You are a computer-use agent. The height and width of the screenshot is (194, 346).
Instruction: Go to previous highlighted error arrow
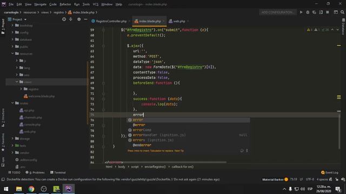click(x=332, y=30)
